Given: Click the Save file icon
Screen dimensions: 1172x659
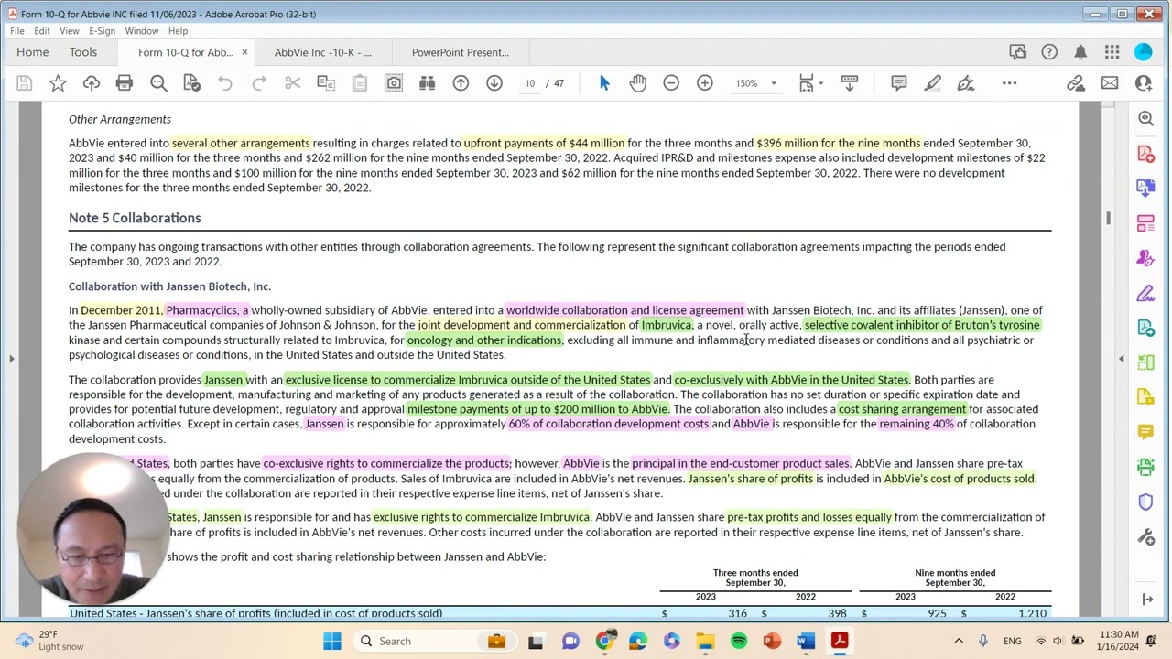Looking at the screenshot, I should click(25, 83).
